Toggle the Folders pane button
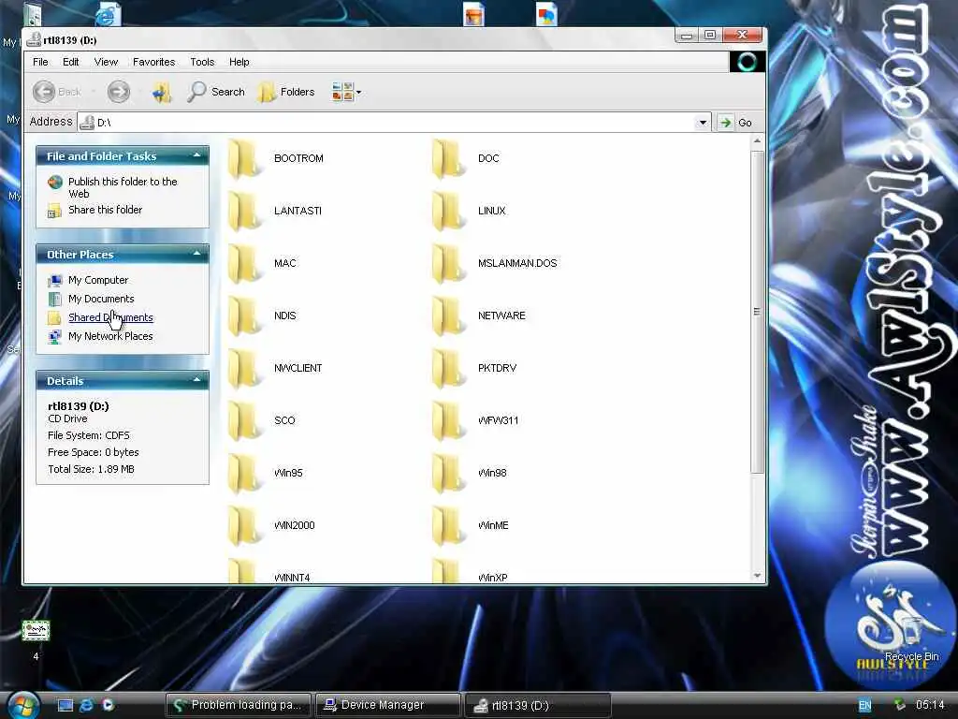The width and height of the screenshot is (958, 719). (286, 93)
